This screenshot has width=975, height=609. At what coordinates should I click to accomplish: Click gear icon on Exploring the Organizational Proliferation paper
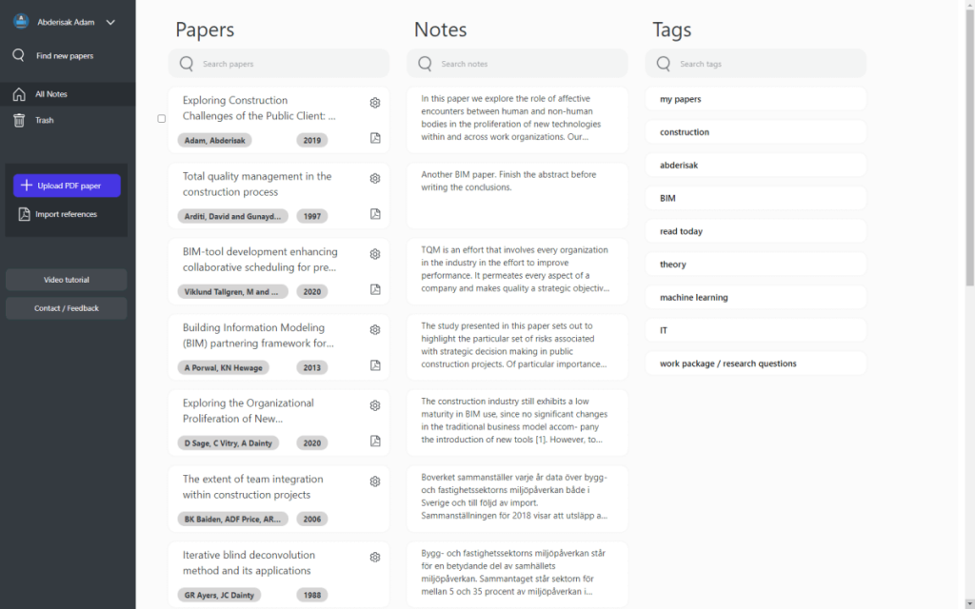pyautogui.click(x=375, y=405)
